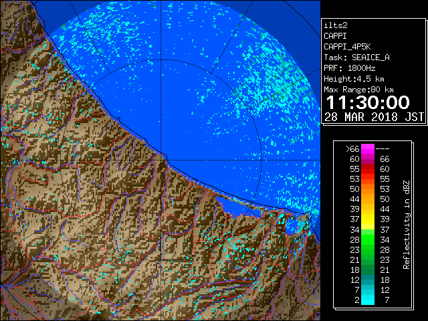Select the ilts2 site label
The height and width of the screenshot is (321, 428).
[x=336, y=25]
